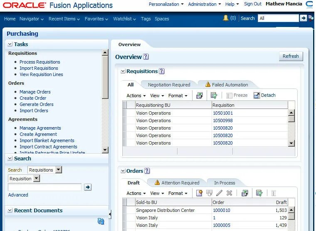Viewport: 316px width, 231px height.
Task: Click the global search All field
Action: (x=278, y=18)
